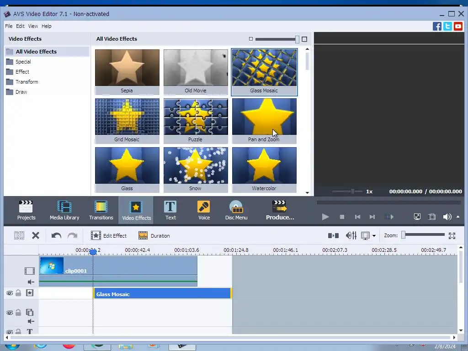Select the Puzzle effect thumbnail
The image size is (468, 351).
pos(196,121)
